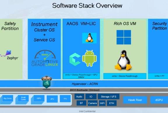
Task: Click the ACRN acorn logo
Action: [47, 83]
